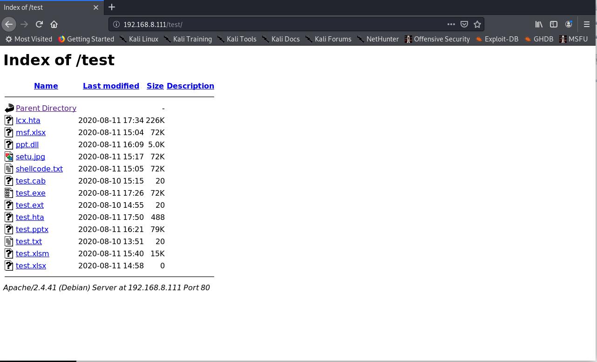Sort listing by Last modified column
Viewport: 597px width, 362px height.
coord(111,86)
